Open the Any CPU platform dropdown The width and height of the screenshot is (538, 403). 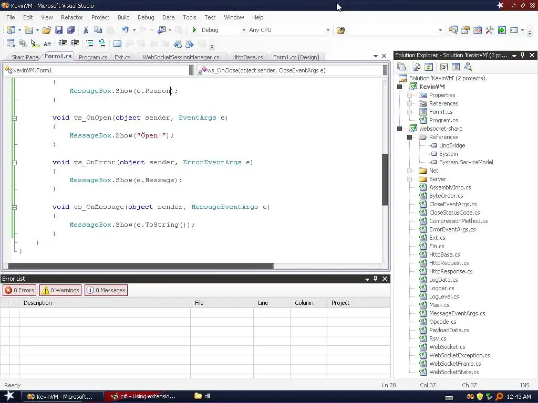(328, 30)
